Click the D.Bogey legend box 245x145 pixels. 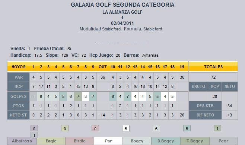click(x=166, y=141)
